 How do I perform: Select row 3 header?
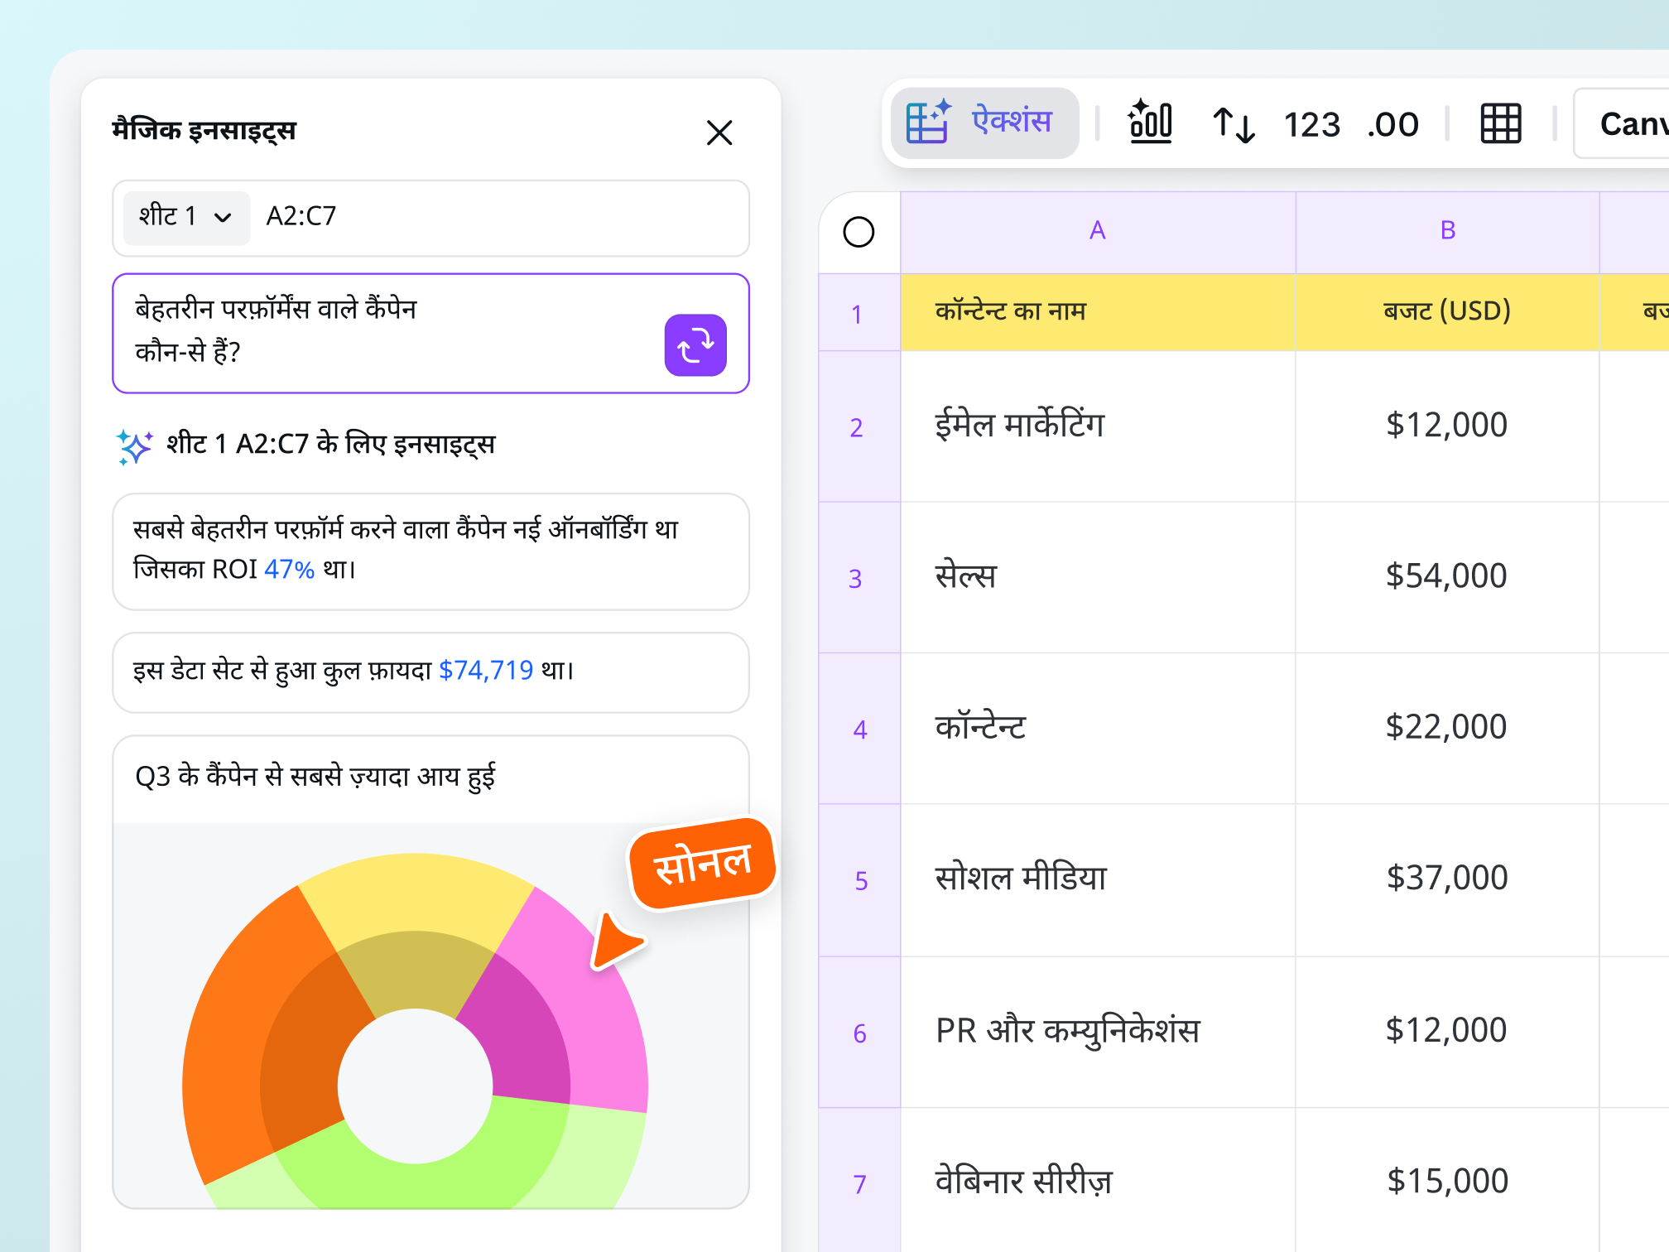(x=859, y=577)
